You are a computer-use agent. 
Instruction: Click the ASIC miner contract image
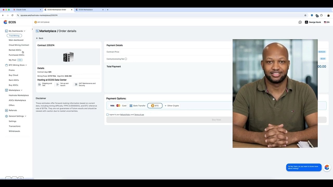[x=69, y=57]
